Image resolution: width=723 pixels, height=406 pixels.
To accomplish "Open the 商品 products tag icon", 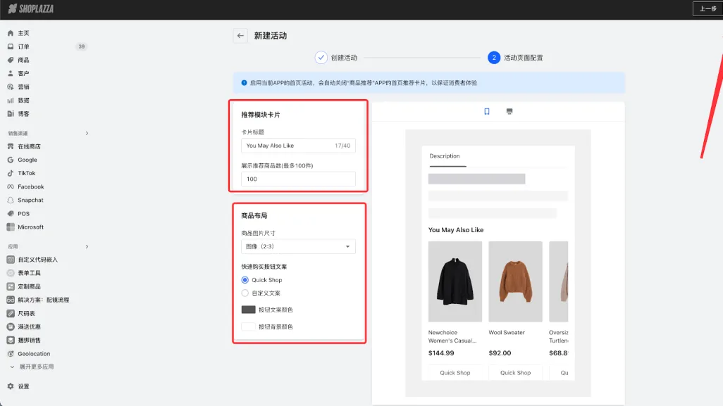I will pyautogui.click(x=11, y=60).
